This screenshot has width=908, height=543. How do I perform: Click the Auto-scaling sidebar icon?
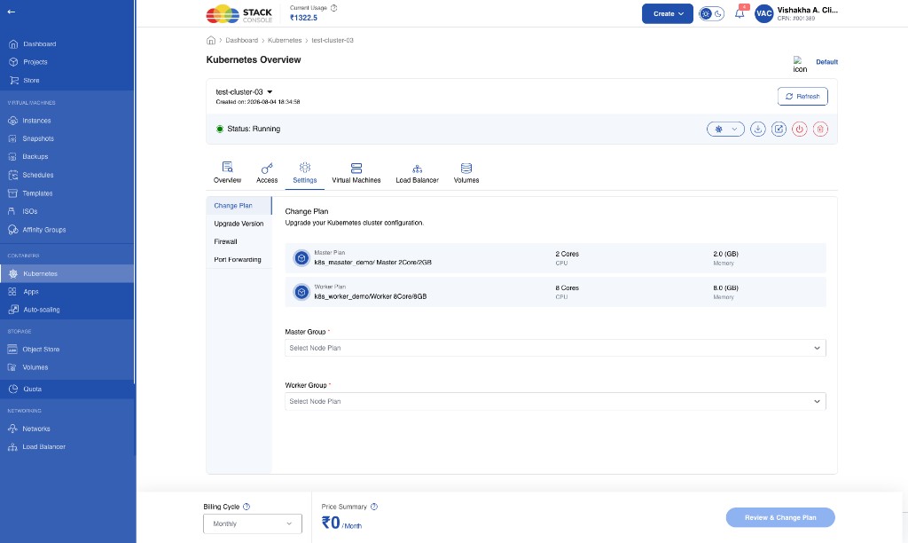[x=12, y=310]
